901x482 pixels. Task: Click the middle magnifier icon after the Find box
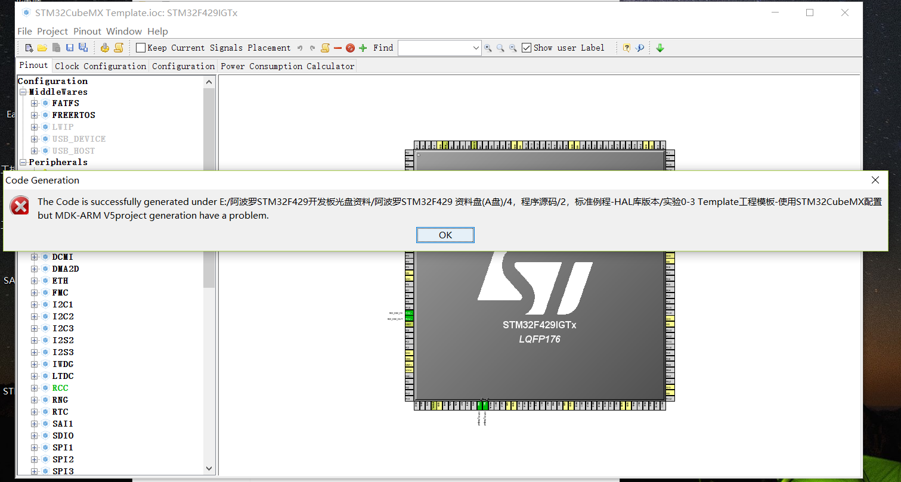500,48
